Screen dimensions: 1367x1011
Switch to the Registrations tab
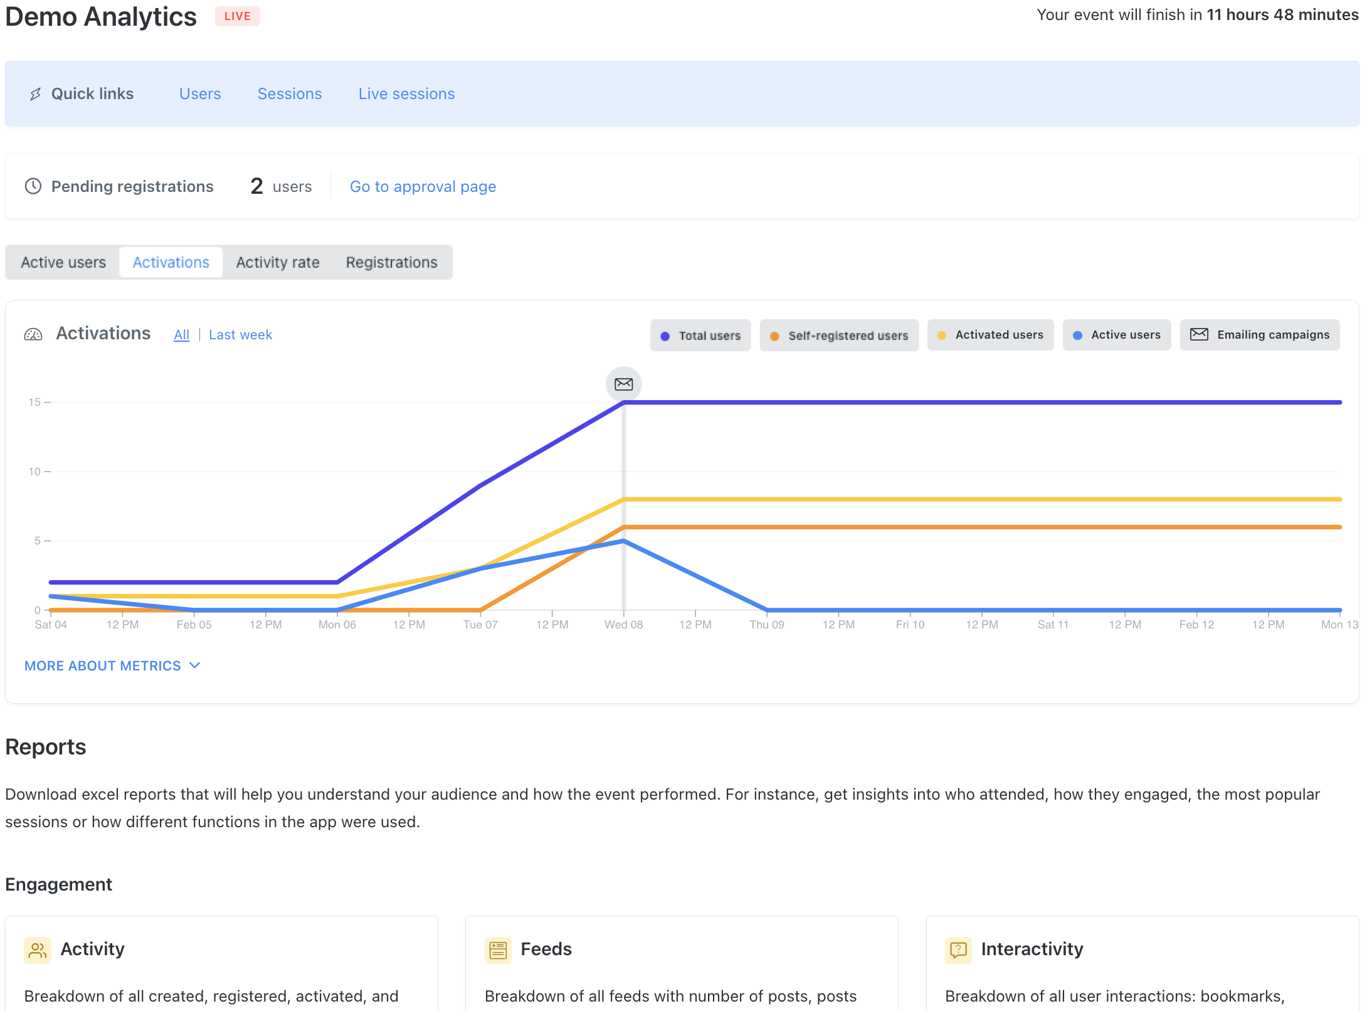coord(391,262)
